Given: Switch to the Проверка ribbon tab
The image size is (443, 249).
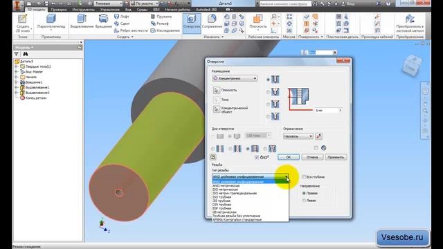Looking at the screenshot, I should point(59,10).
